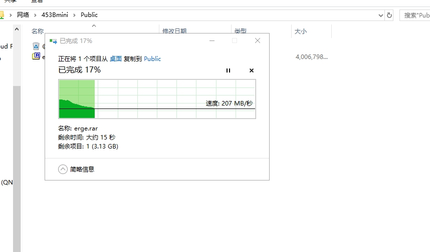Sort by the 修改日期 column header

pos(174,31)
